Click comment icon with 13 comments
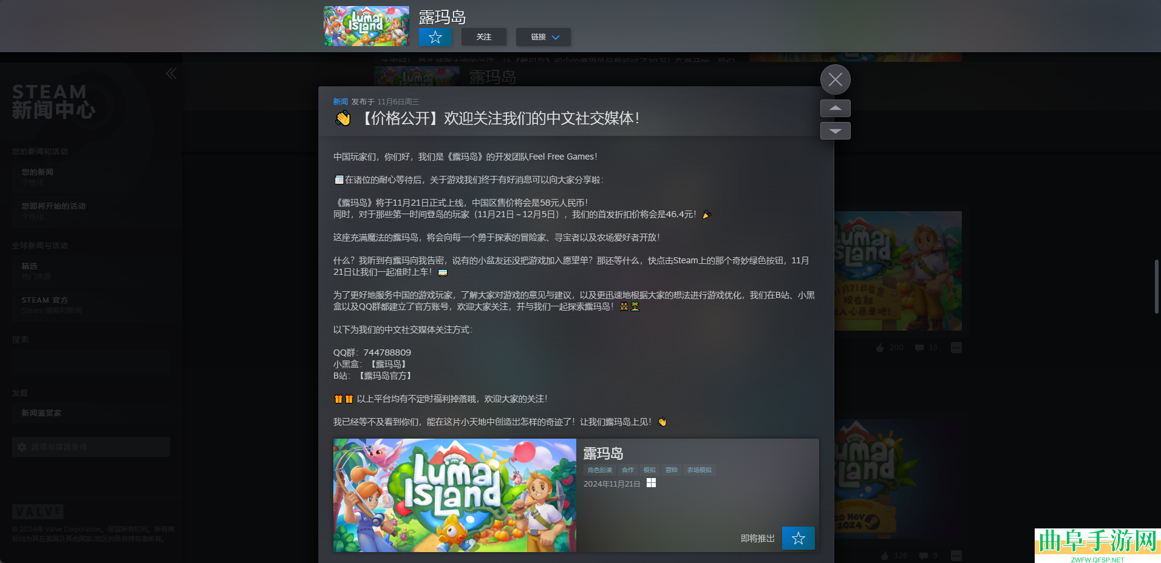 point(919,348)
